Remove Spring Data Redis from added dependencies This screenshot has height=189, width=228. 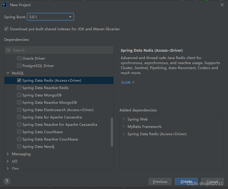pyautogui.click(x=124, y=134)
